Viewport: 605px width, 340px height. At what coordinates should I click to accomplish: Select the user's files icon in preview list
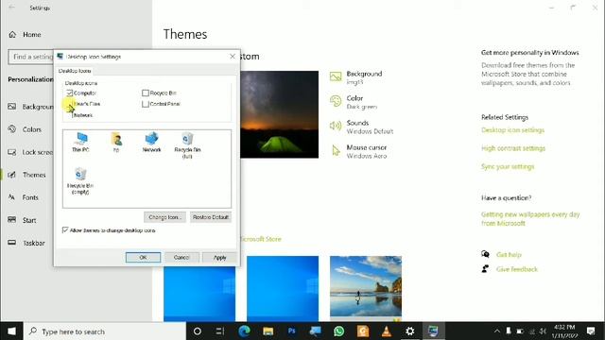pos(116,143)
